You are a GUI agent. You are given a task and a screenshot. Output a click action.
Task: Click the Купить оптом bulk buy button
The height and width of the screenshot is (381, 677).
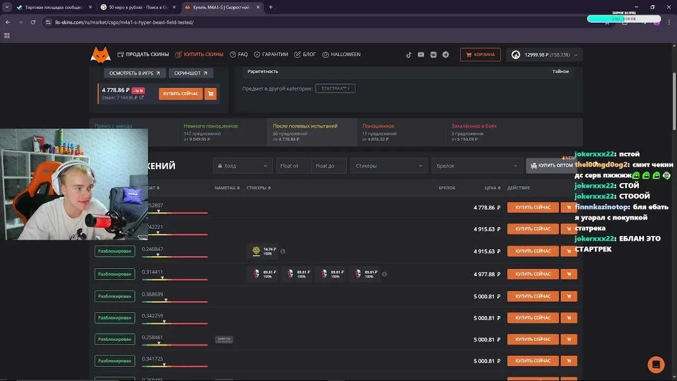(552, 166)
